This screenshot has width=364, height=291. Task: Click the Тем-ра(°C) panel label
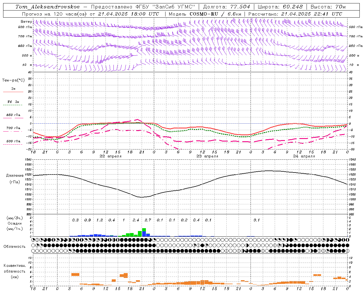click(x=13, y=80)
